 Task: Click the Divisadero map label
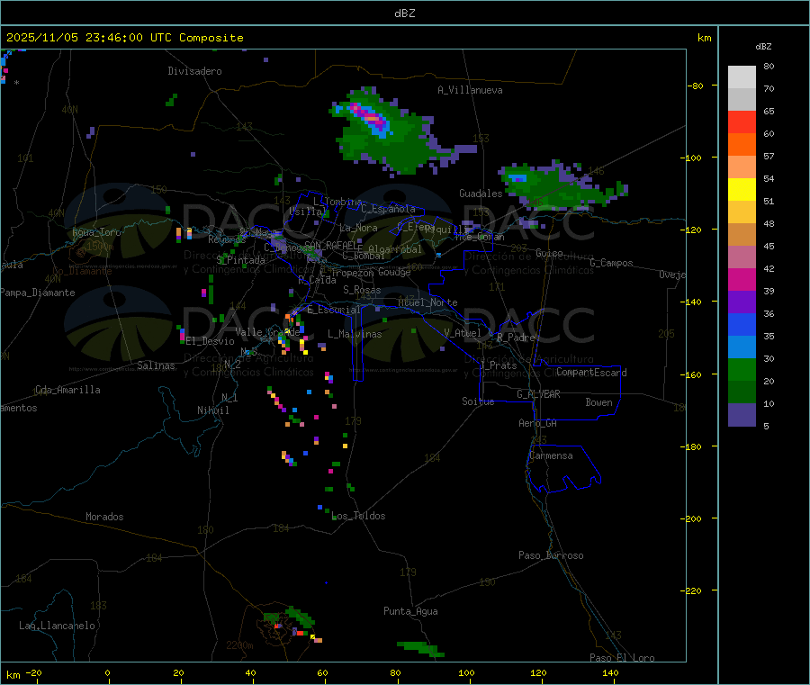(x=194, y=71)
